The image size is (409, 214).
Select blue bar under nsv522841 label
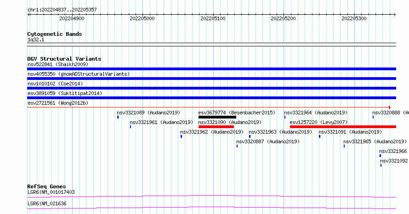tap(211, 69)
